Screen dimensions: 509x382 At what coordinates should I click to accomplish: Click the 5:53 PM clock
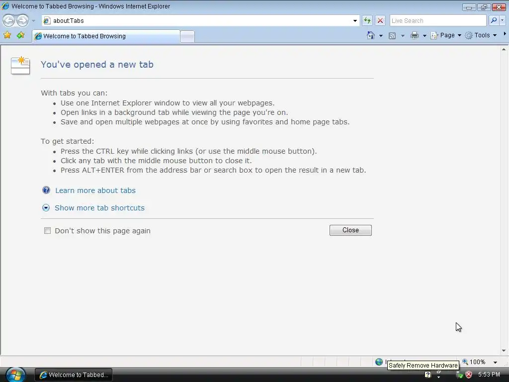point(489,375)
